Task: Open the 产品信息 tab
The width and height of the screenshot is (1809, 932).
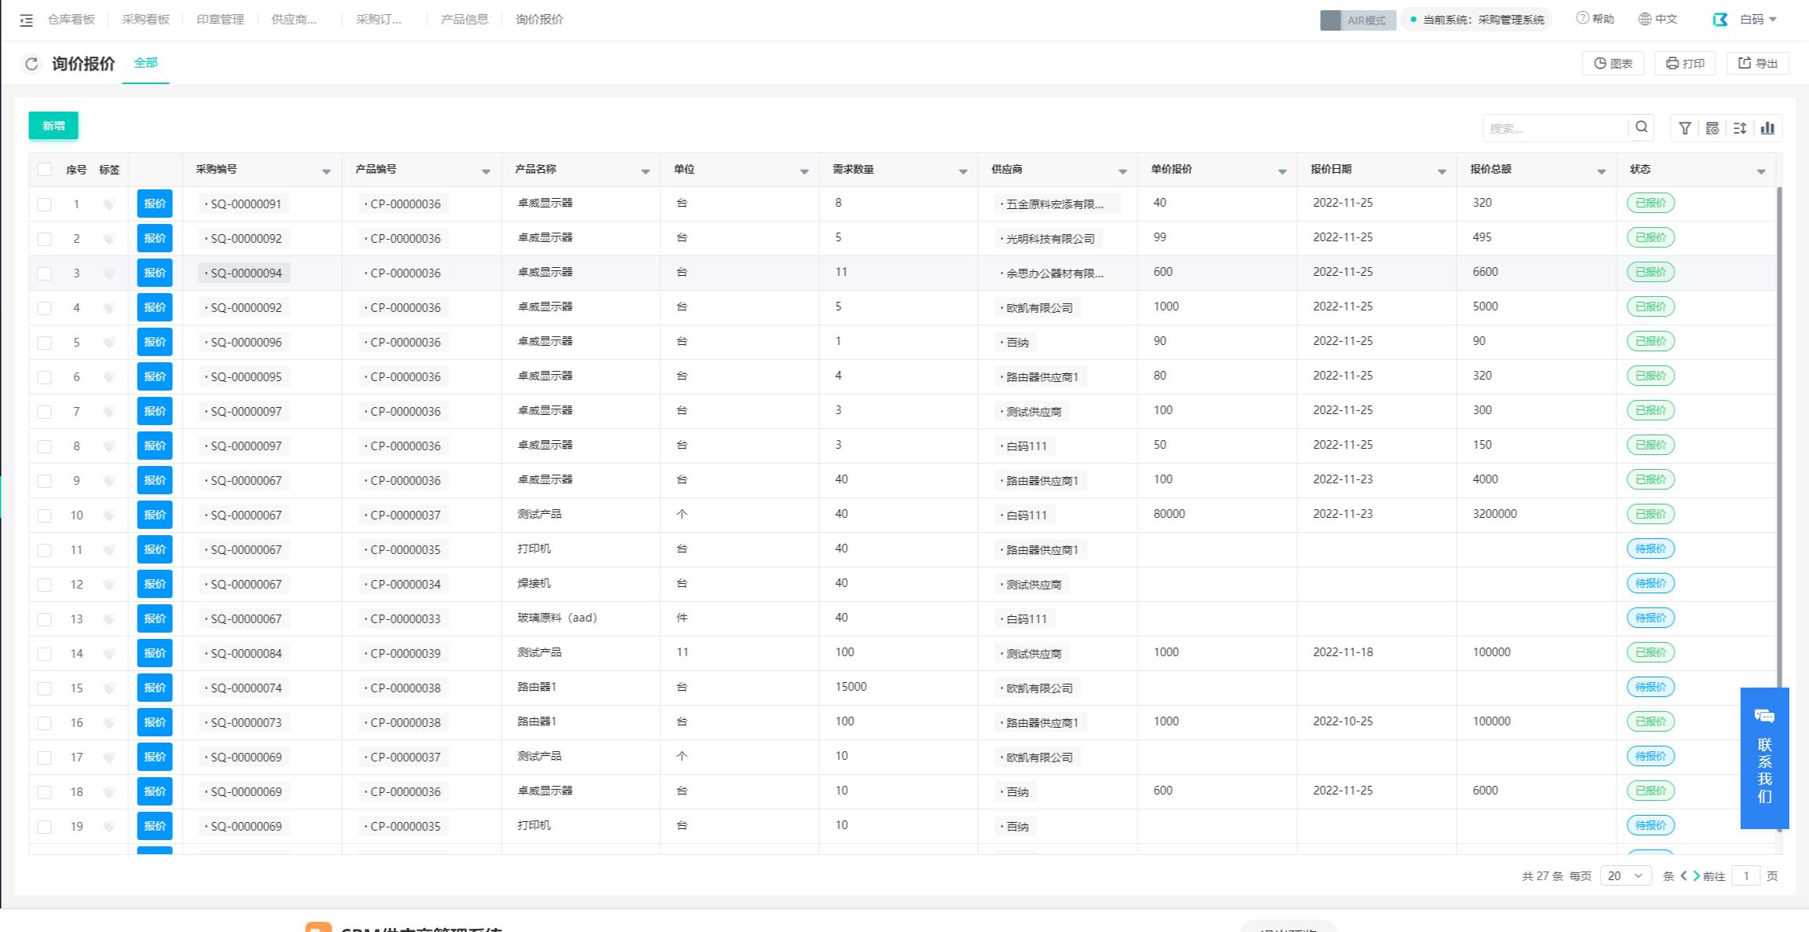Action: click(x=464, y=20)
